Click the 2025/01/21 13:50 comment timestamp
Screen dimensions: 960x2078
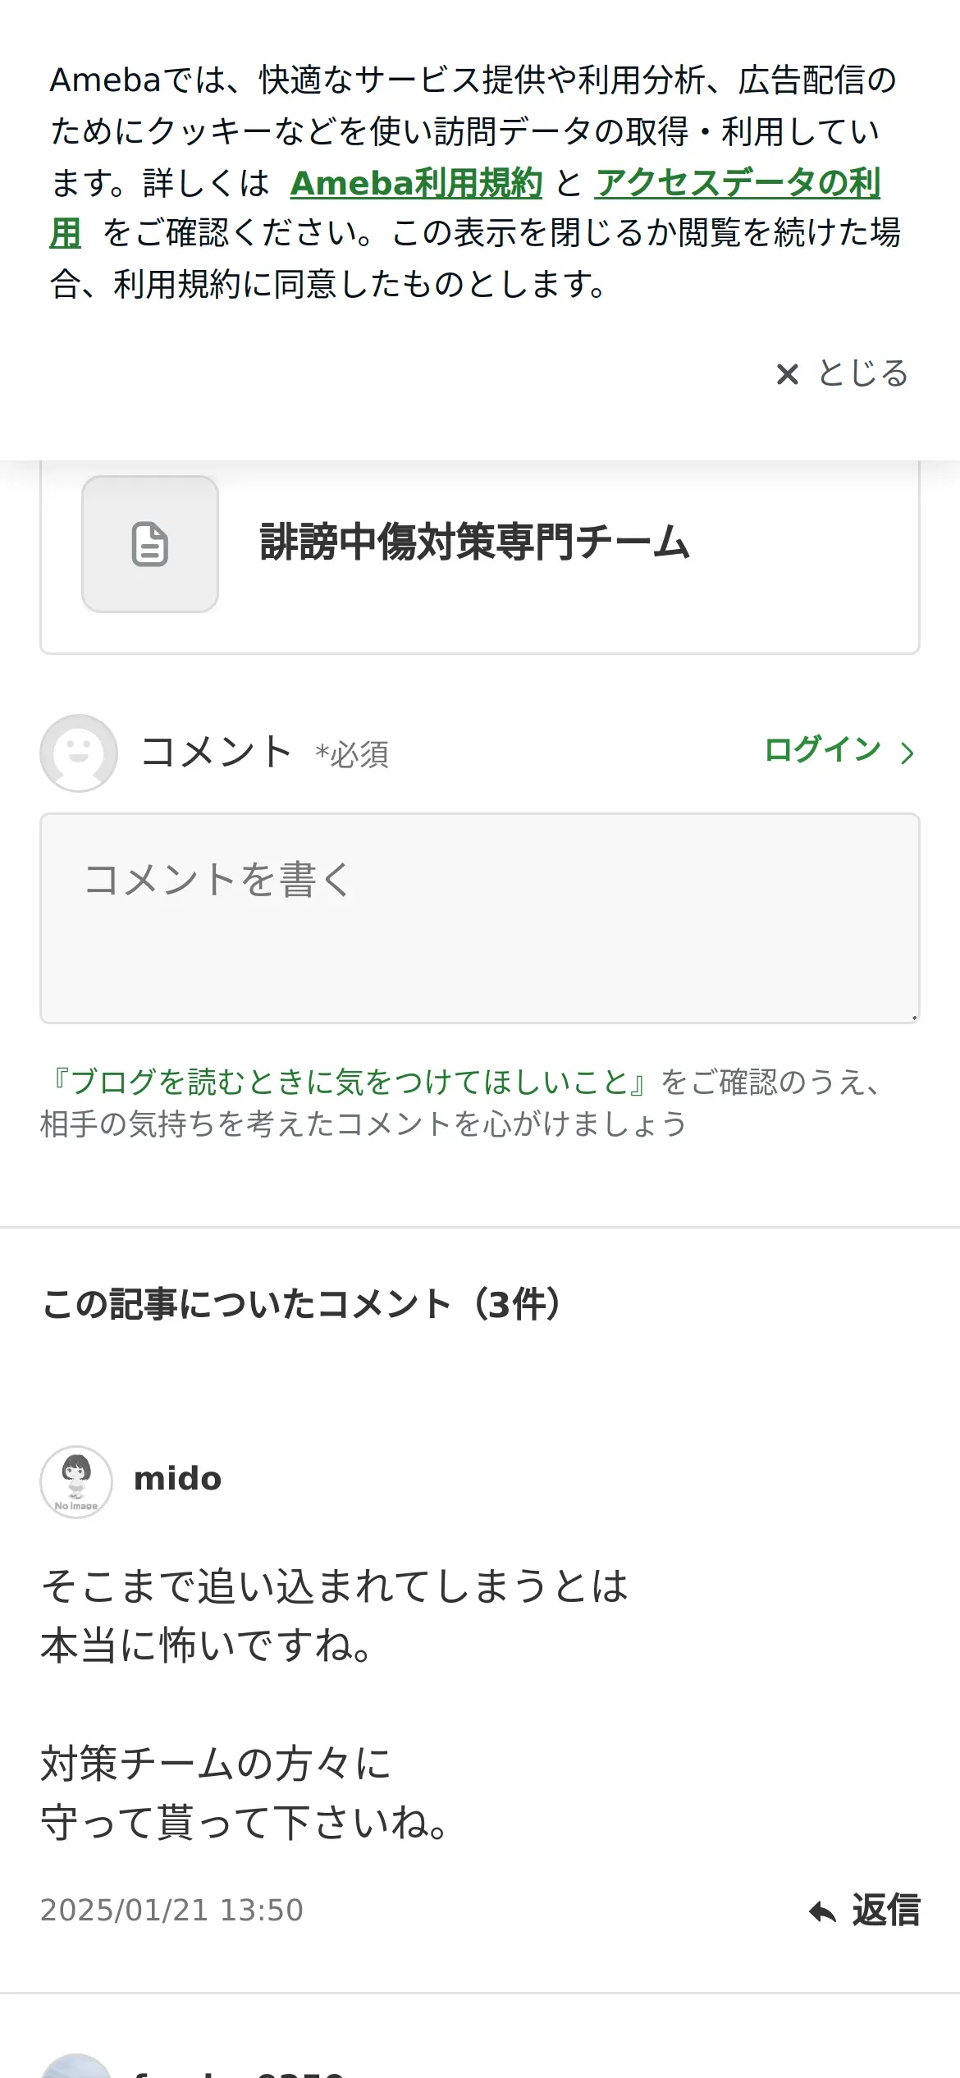(172, 1911)
